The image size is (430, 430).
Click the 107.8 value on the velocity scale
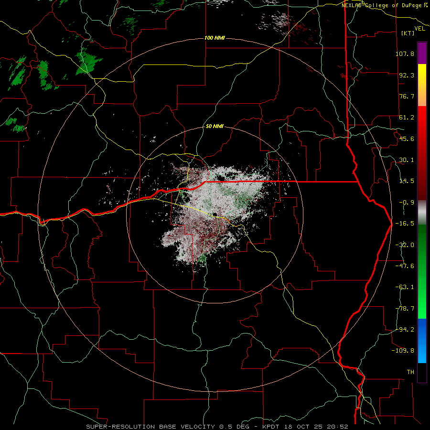(x=405, y=54)
